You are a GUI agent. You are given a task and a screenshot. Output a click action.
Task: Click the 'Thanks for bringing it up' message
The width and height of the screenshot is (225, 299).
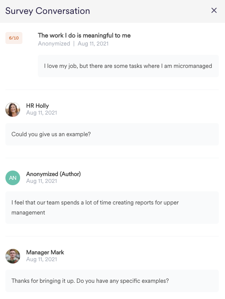[112, 281]
